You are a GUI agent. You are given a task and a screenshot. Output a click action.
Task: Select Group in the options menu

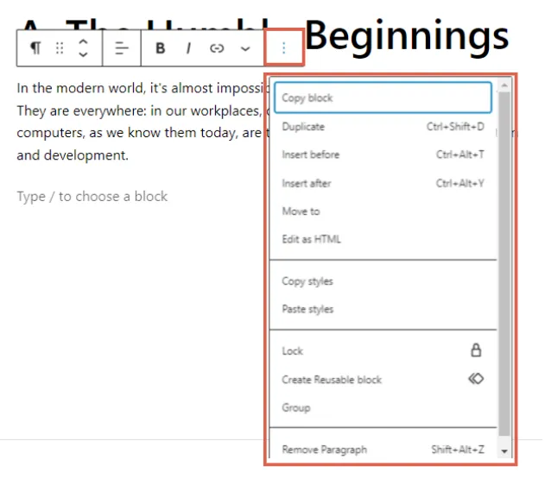pos(383,407)
